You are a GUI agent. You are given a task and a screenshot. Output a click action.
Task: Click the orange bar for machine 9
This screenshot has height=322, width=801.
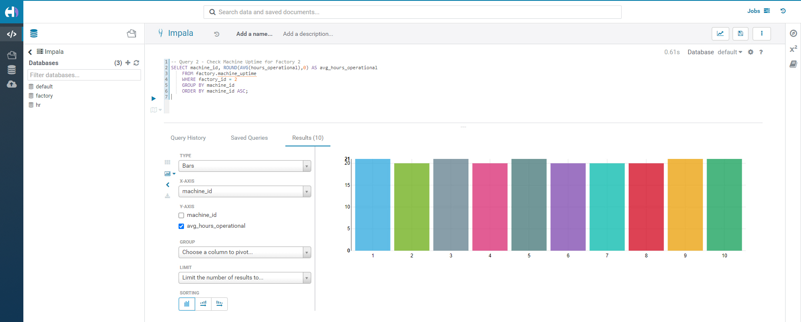tap(685, 205)
